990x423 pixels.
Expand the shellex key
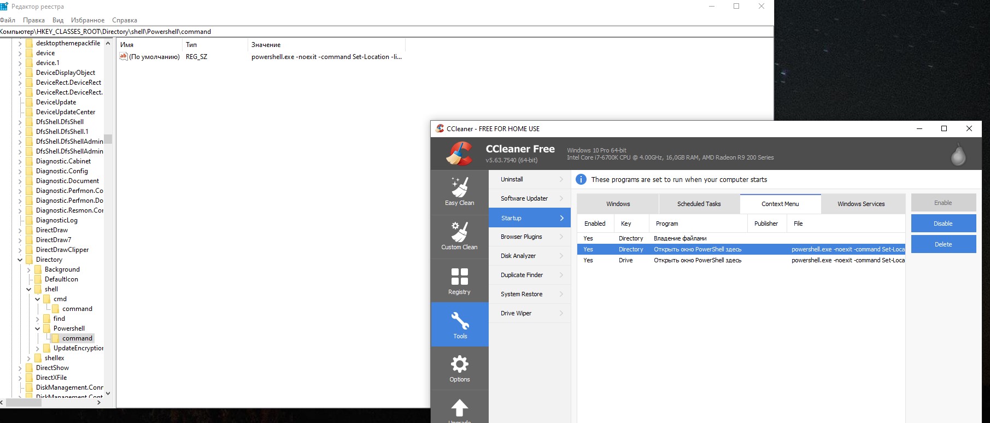tap(29, 358)
